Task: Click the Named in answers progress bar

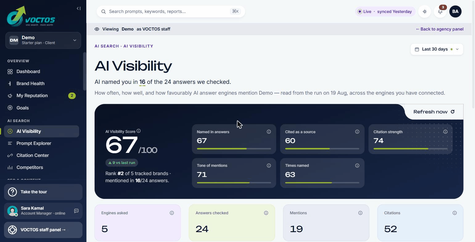Action: point(234,149)
